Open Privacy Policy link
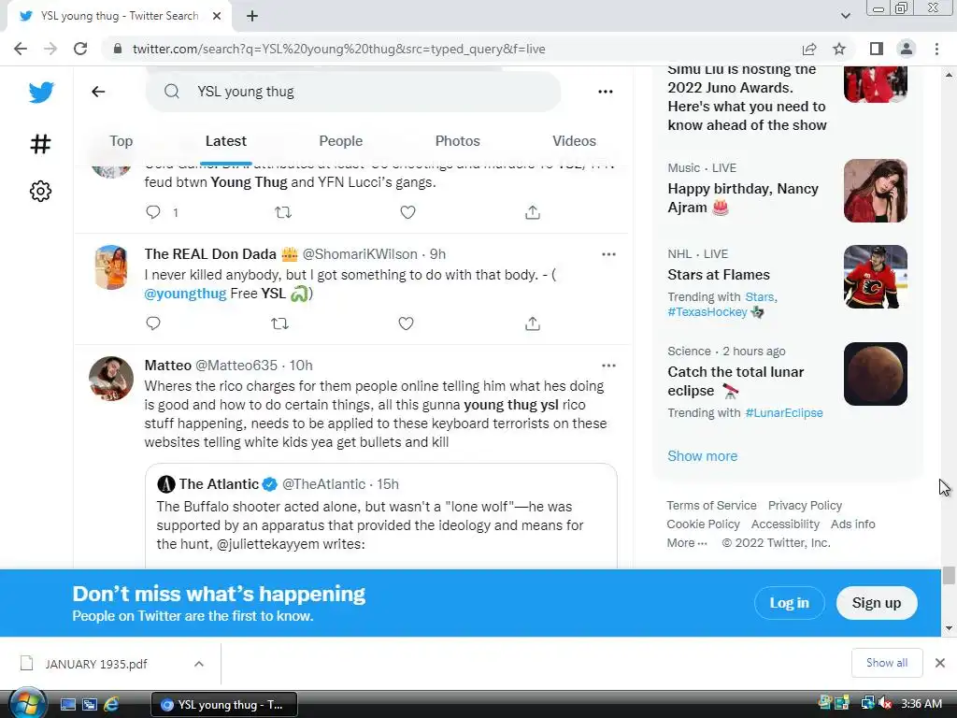 point(805,506)
